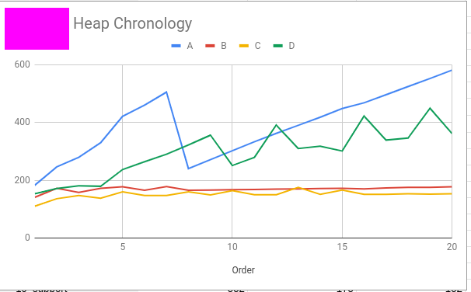This screenshot has height=292, width=471.
Task: Click the 20 tick label on Order axis
Action: [x=452, y=247]
